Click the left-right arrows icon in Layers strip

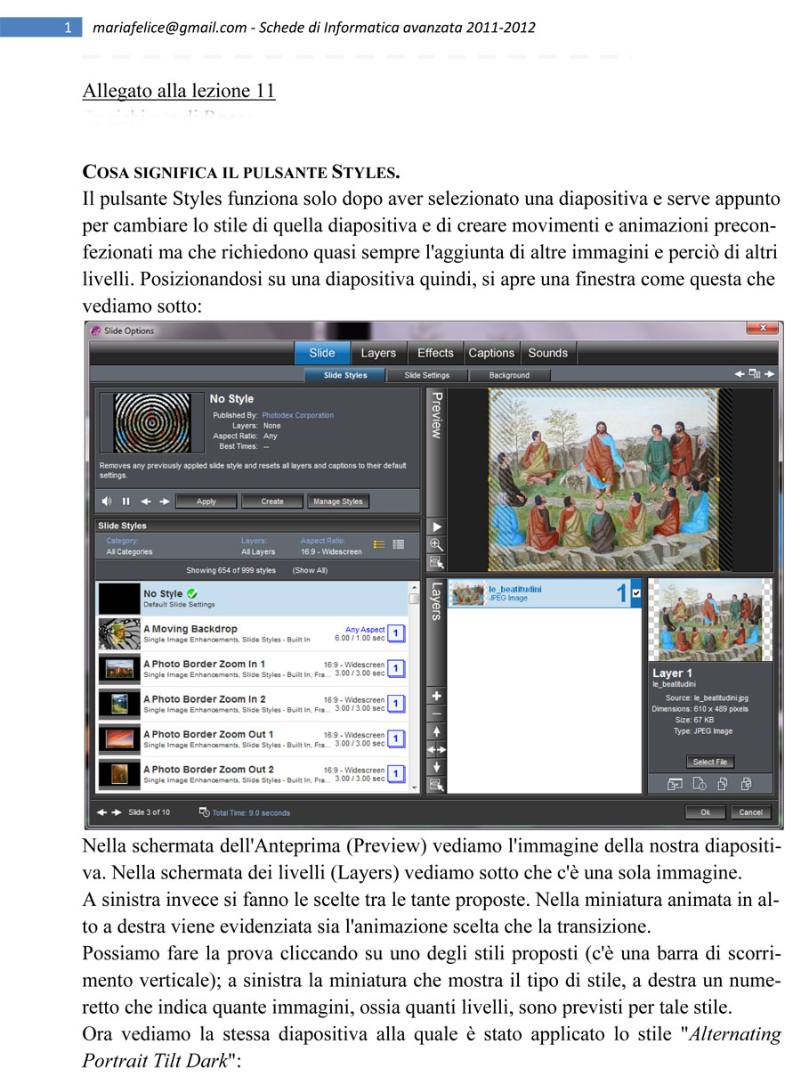[436, 749]
